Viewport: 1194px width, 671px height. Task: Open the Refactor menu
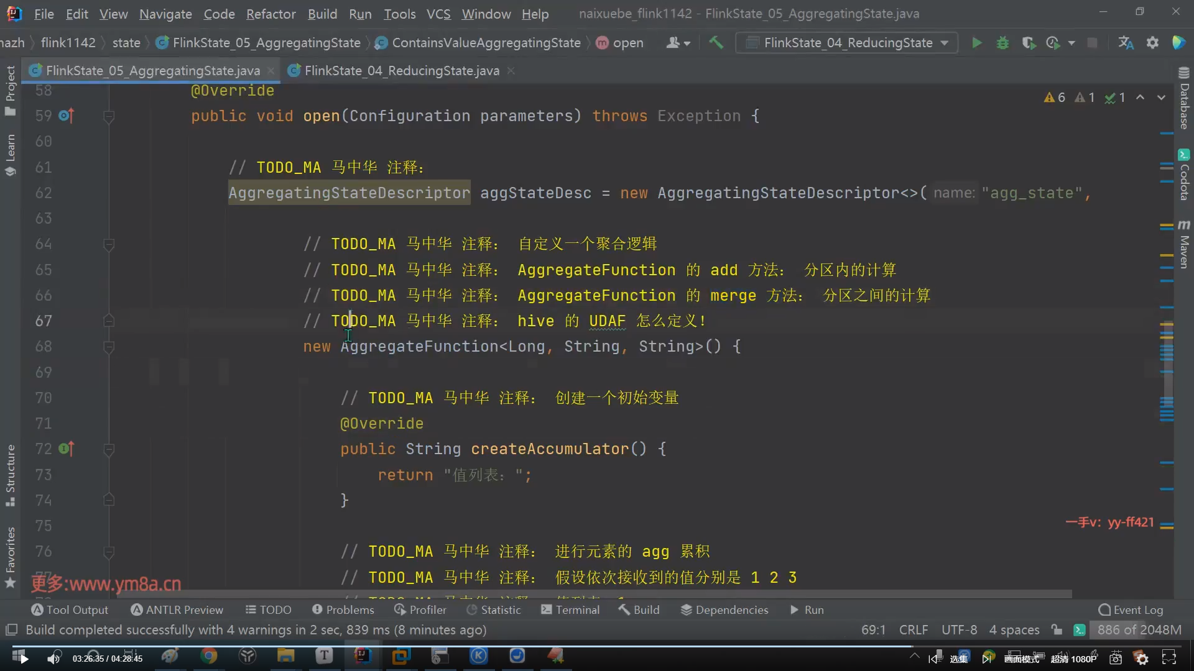(271, 14)
